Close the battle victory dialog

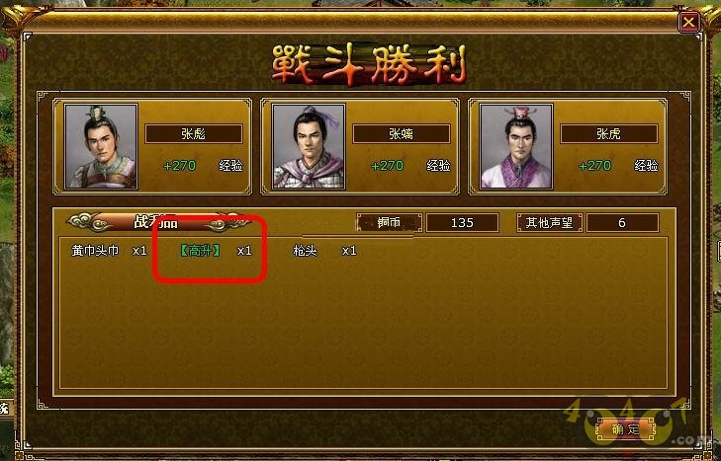688,22
